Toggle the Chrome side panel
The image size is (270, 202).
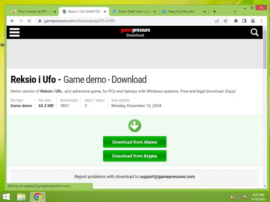[244, 21]
